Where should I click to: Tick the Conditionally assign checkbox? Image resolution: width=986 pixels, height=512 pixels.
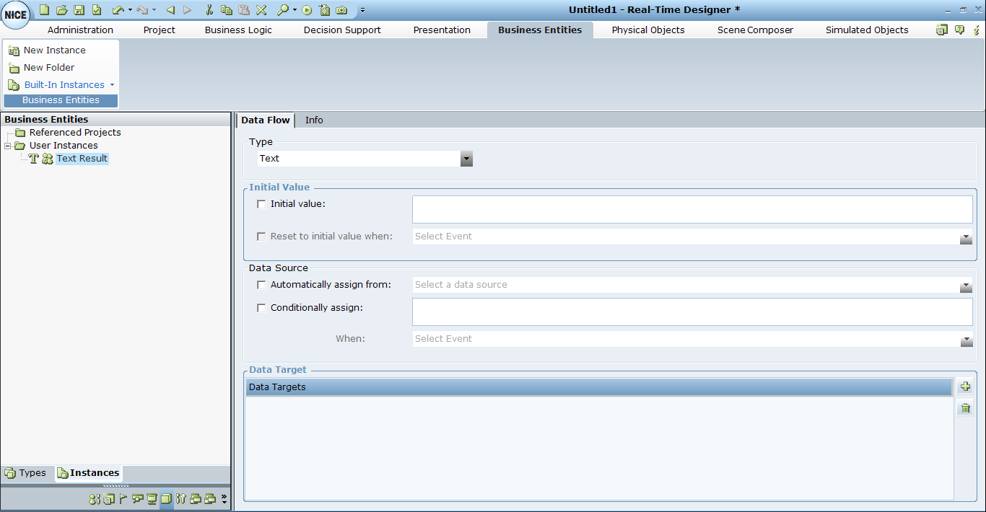point(261,308)
